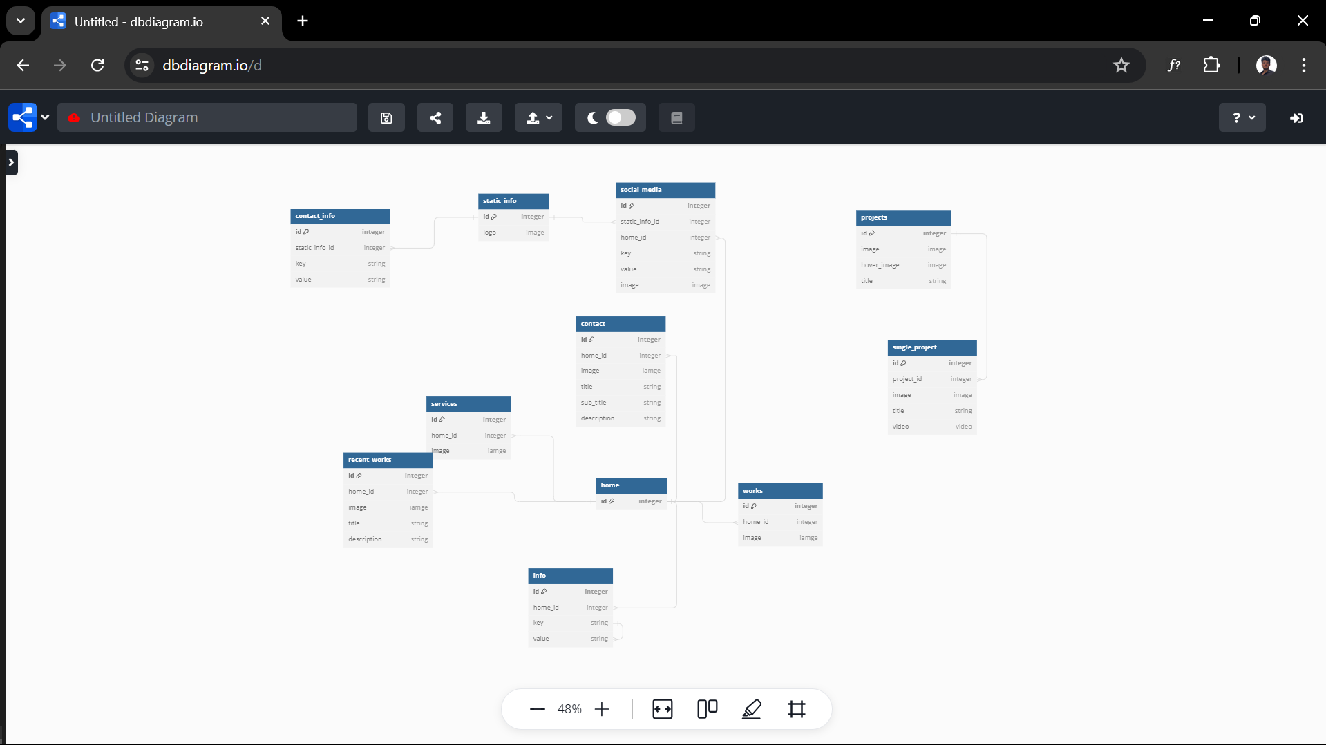Click zoom in plus button

[x=602, y=709]
